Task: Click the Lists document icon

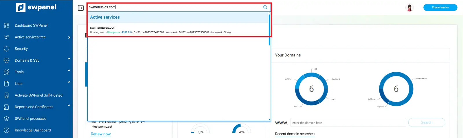Action: pos(7,84)
